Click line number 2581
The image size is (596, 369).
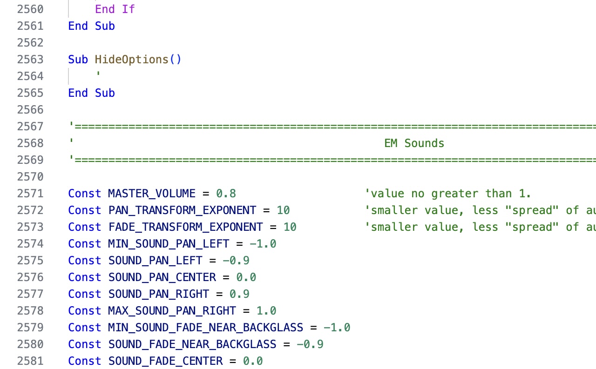pyautogui.click(x=30, y=361)
